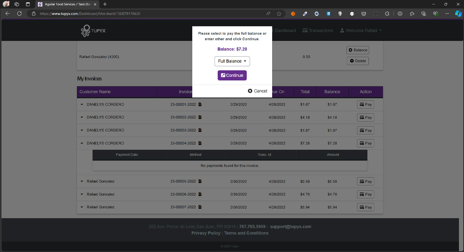The image size is (464, 252).
Task: Open a new browser tab with the plus icon
Action: click(105, 4)
